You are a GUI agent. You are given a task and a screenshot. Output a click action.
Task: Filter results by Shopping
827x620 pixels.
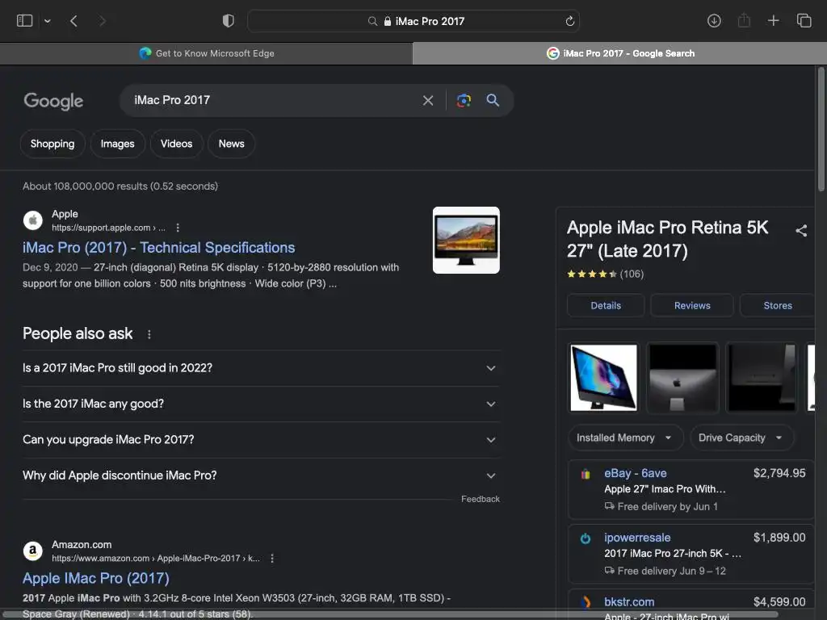click(x=52, y=144)
